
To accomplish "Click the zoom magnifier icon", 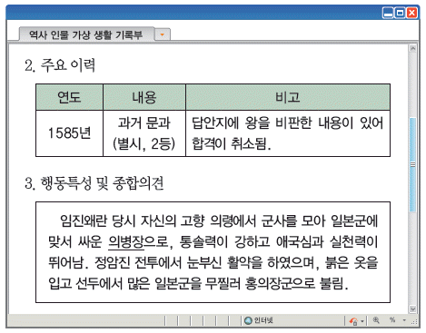I will pos(376,319).
